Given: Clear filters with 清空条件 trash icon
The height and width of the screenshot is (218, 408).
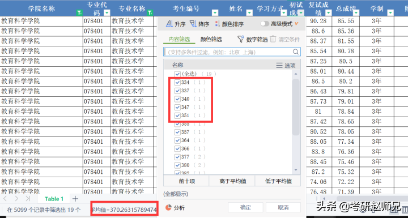Looking at the screenshot, I should click(x=273, y=39).
